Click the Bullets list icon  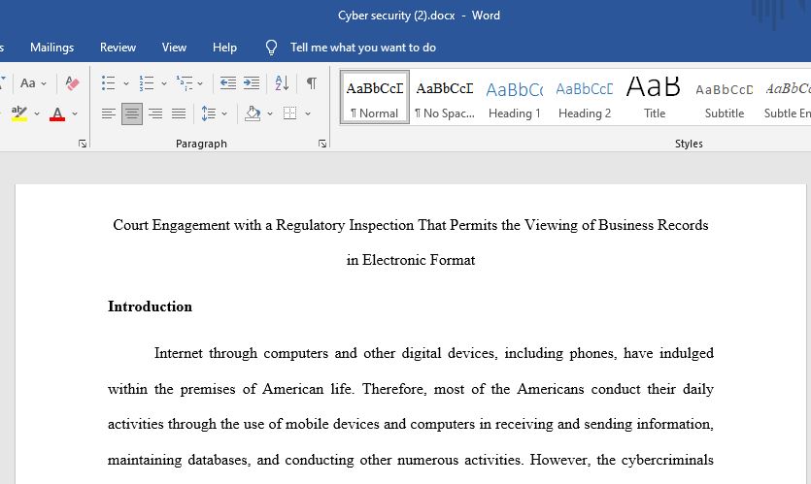108,82
